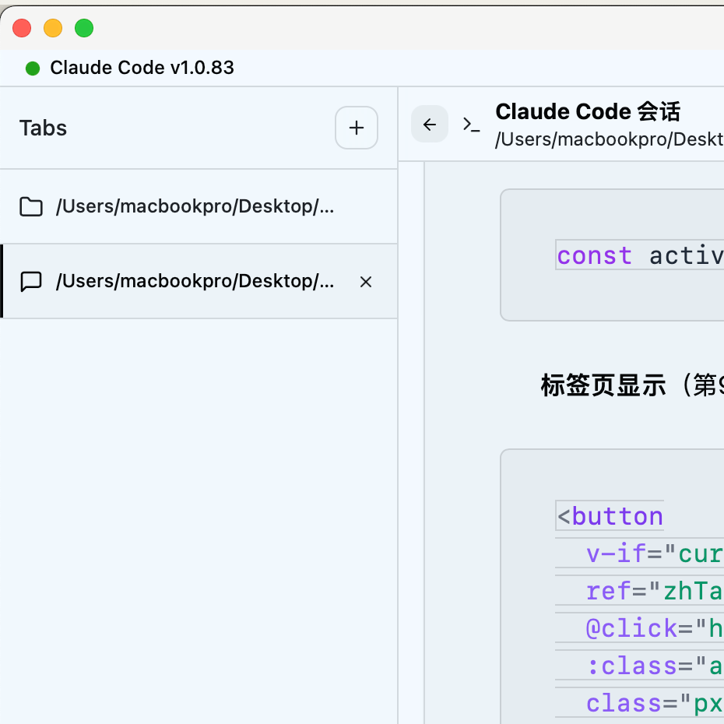724x724 pixels.
Task: Click the const code snippet line
Action: [x=639, y=255]
